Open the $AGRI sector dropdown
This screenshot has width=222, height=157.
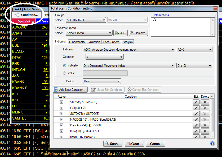point(127,20)
